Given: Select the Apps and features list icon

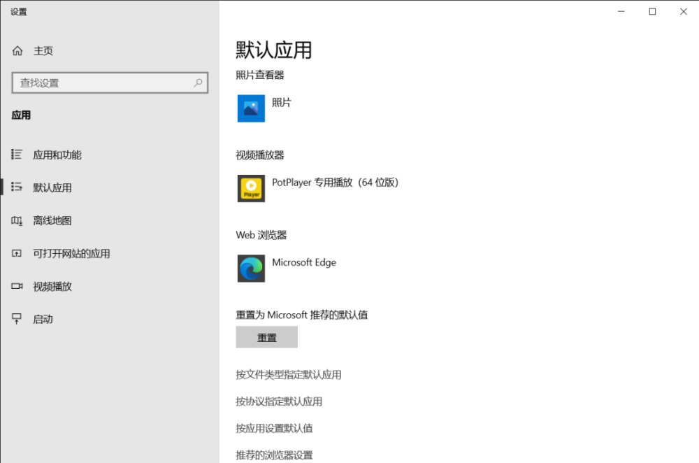Looking at the screenshot, I should click(x=17, y=155).
